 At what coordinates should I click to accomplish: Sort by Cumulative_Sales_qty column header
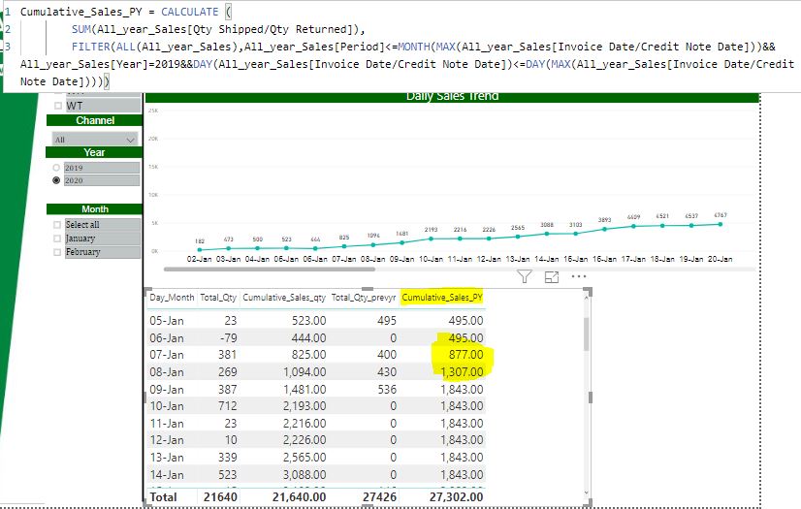(284, 298)
